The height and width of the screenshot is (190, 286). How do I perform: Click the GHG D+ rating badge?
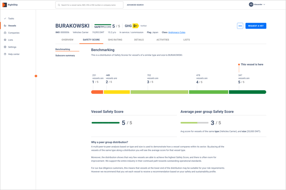(x=136, y=26)
